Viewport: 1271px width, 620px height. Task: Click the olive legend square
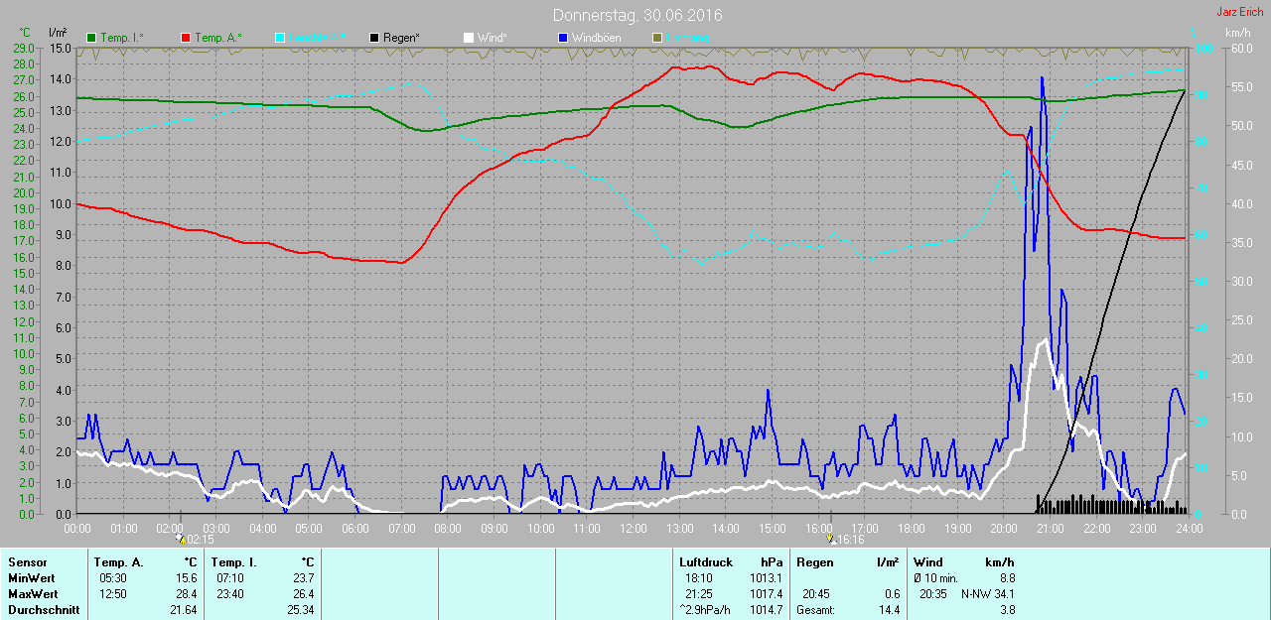click(x=656, y=38)
